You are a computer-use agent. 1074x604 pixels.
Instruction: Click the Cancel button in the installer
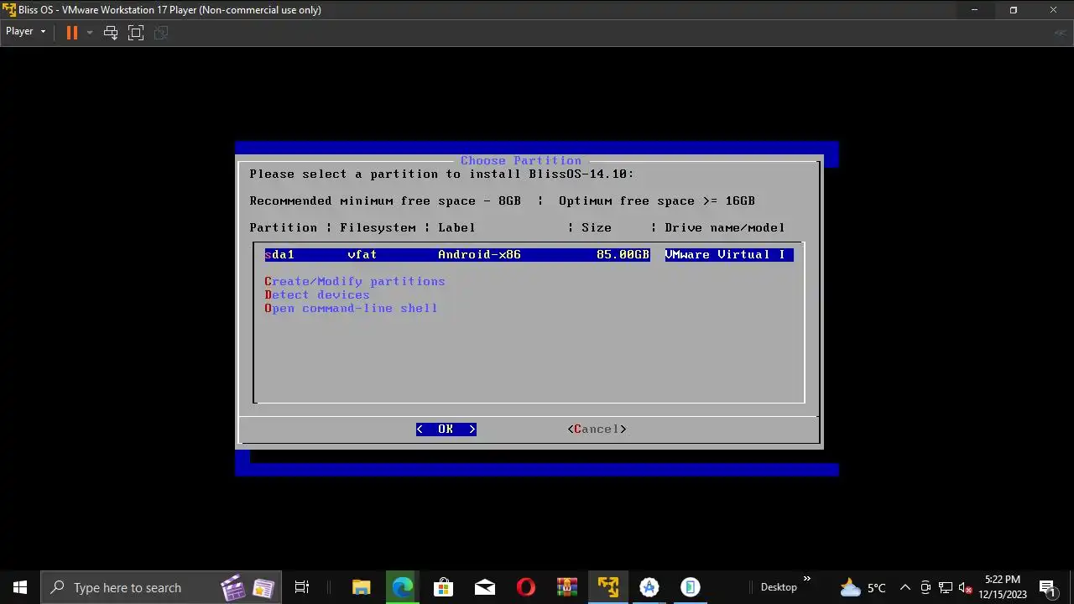click(597, 429)
